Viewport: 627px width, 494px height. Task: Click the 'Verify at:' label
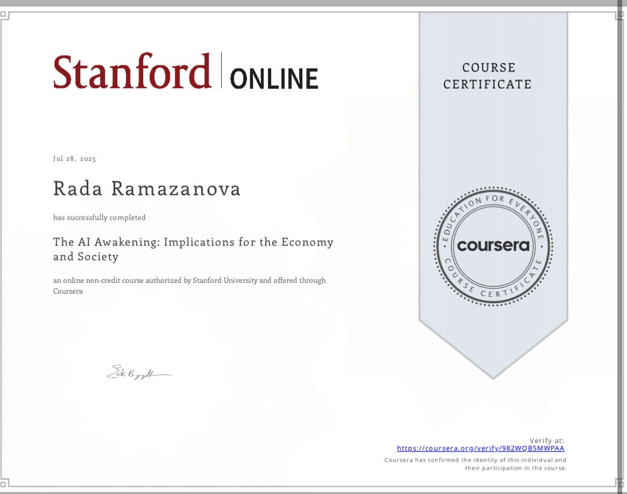[x=547, y=440]
